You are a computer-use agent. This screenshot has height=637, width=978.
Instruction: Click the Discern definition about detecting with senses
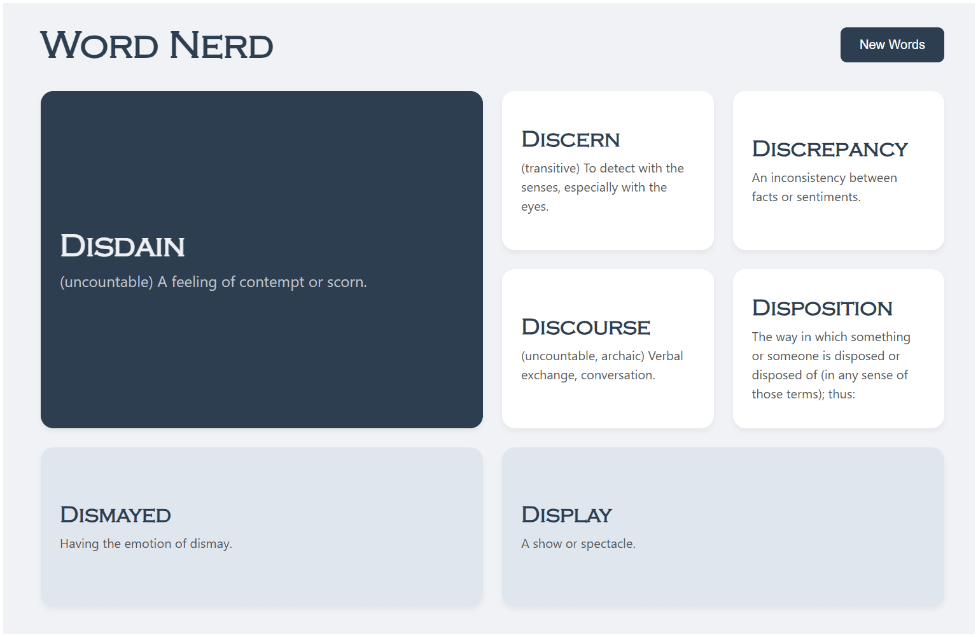[602, 187]
